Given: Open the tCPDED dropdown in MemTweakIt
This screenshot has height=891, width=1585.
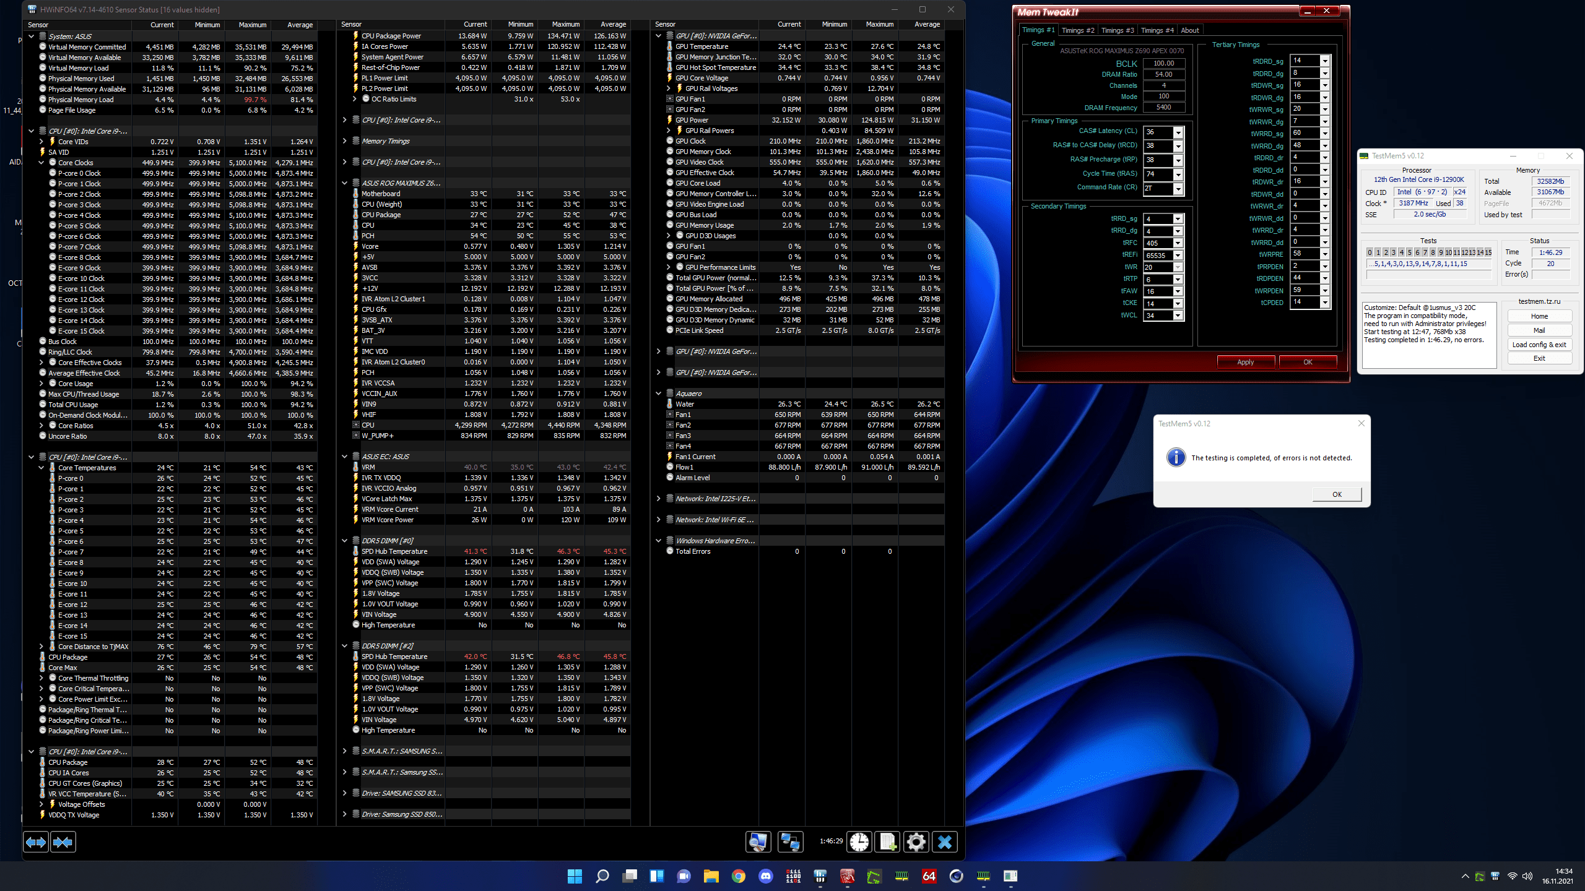Looking at the screenshot, I should tap(1325, 303).
